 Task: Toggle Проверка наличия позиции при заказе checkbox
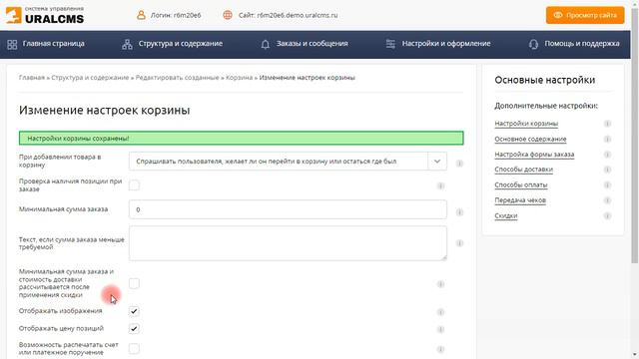coord(134,185)
